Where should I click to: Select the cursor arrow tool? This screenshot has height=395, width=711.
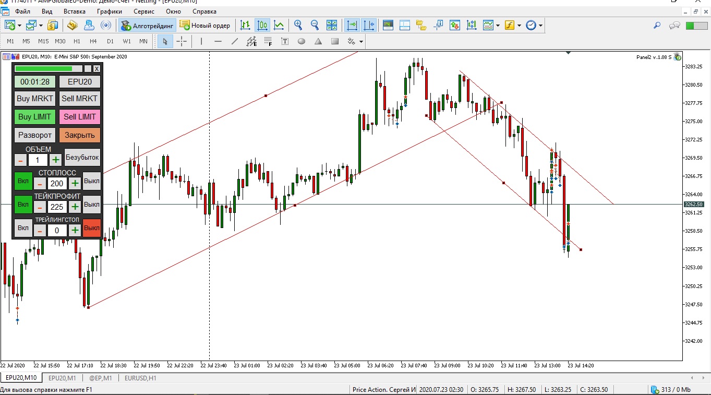pos(165,41)
